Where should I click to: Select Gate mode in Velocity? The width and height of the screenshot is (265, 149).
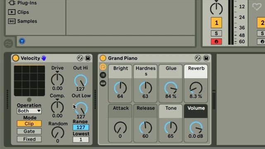[29, 131]
